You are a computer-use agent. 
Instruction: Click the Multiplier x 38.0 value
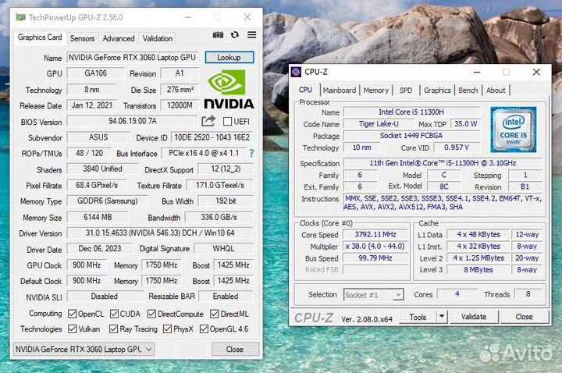[375, 246]
